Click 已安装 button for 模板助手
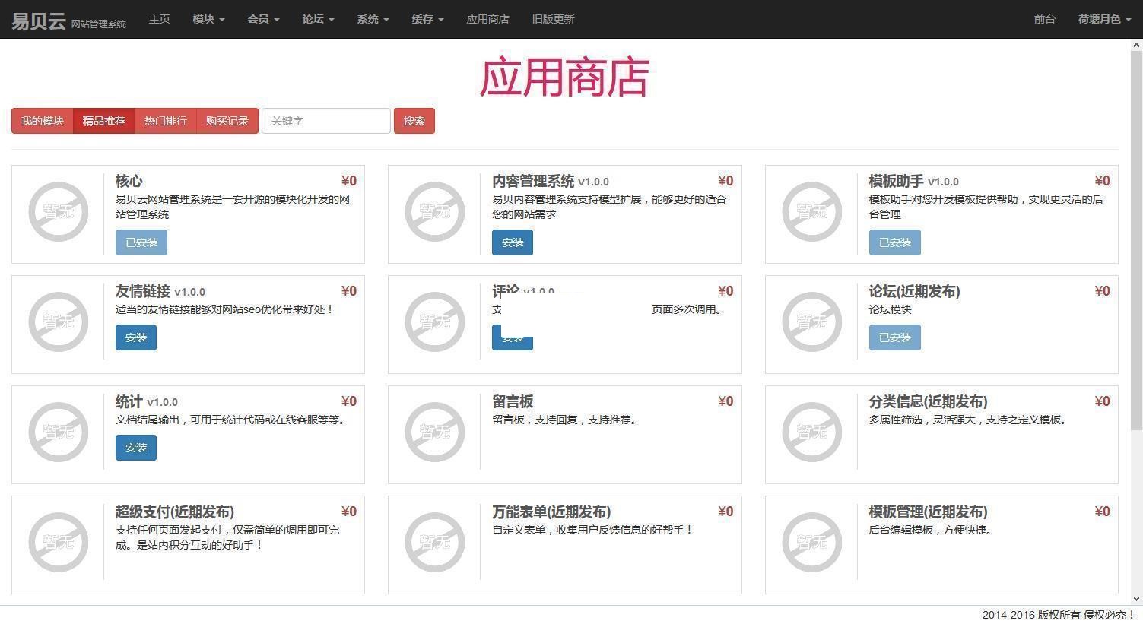The width and height of the screenshot is (1143, 624). click(895, 242)
